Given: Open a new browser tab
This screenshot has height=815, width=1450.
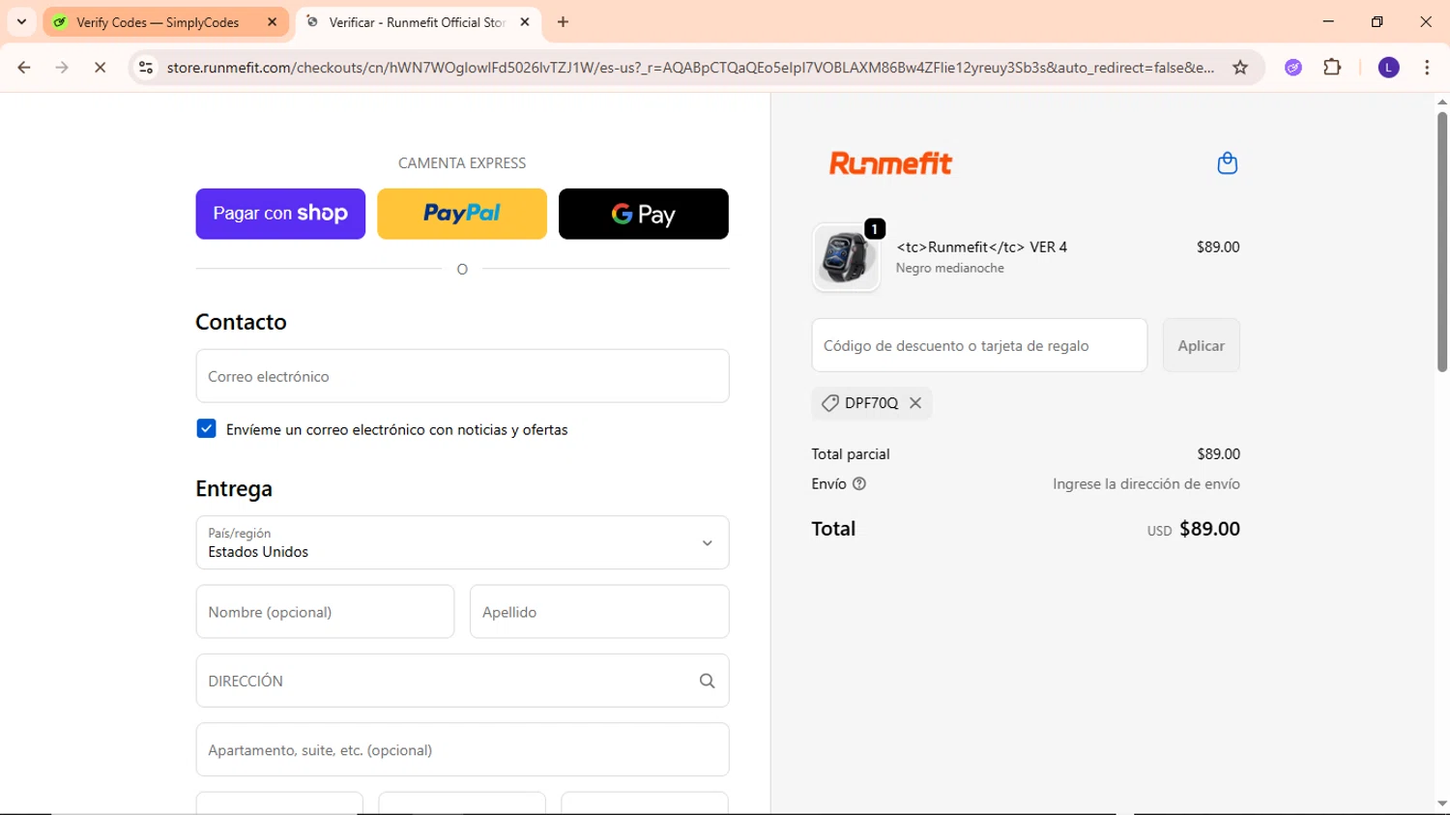Looking at the screenshot, I should point(563,22).
